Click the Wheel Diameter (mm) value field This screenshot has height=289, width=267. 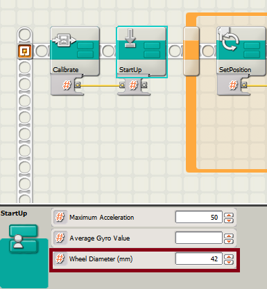(198, 259)
